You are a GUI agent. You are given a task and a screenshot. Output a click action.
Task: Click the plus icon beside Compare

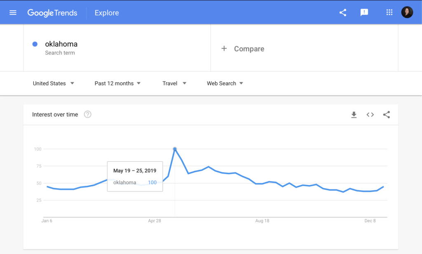(224, 49)
